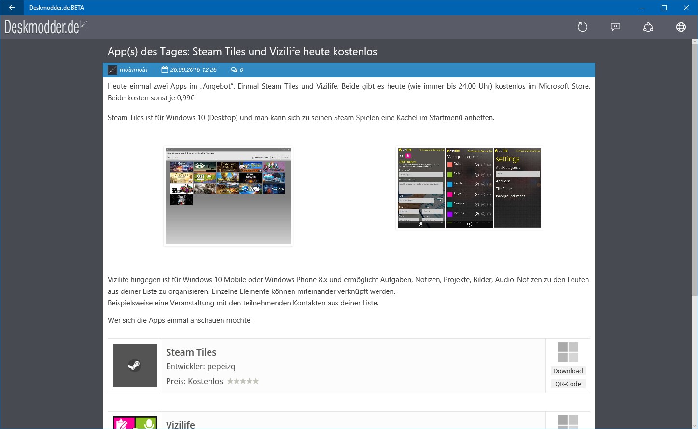Click the Vizilife app icon at bottom
Viewport: 698px width, 429px height.
(135, 422)
